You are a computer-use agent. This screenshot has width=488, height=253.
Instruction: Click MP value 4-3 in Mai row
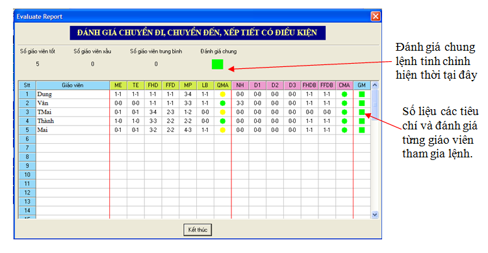coord(188,130)
